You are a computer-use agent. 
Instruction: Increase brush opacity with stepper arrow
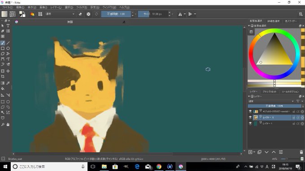coord(133,13)
